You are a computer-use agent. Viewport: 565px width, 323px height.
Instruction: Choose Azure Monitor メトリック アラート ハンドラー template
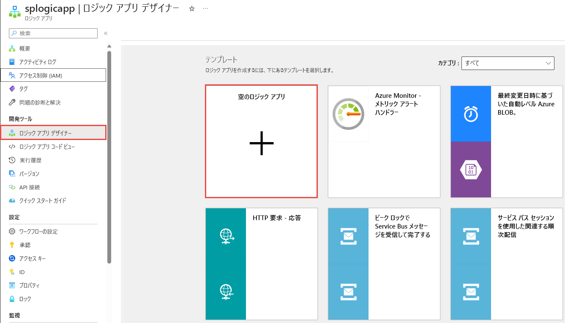[384, 141]
